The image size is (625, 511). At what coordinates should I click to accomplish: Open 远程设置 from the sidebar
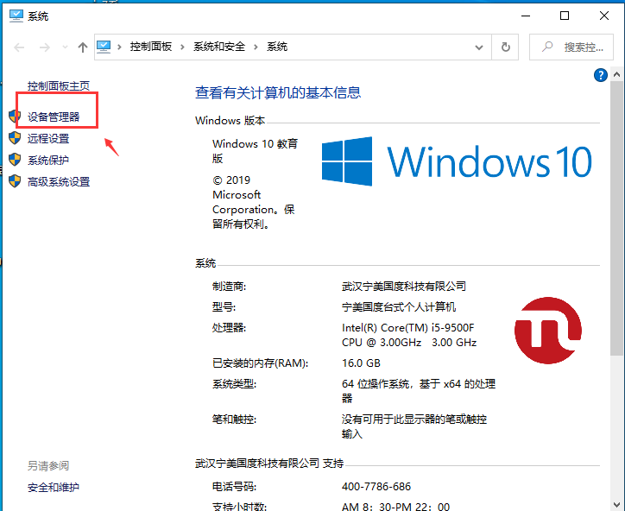(x=48, y=138)
